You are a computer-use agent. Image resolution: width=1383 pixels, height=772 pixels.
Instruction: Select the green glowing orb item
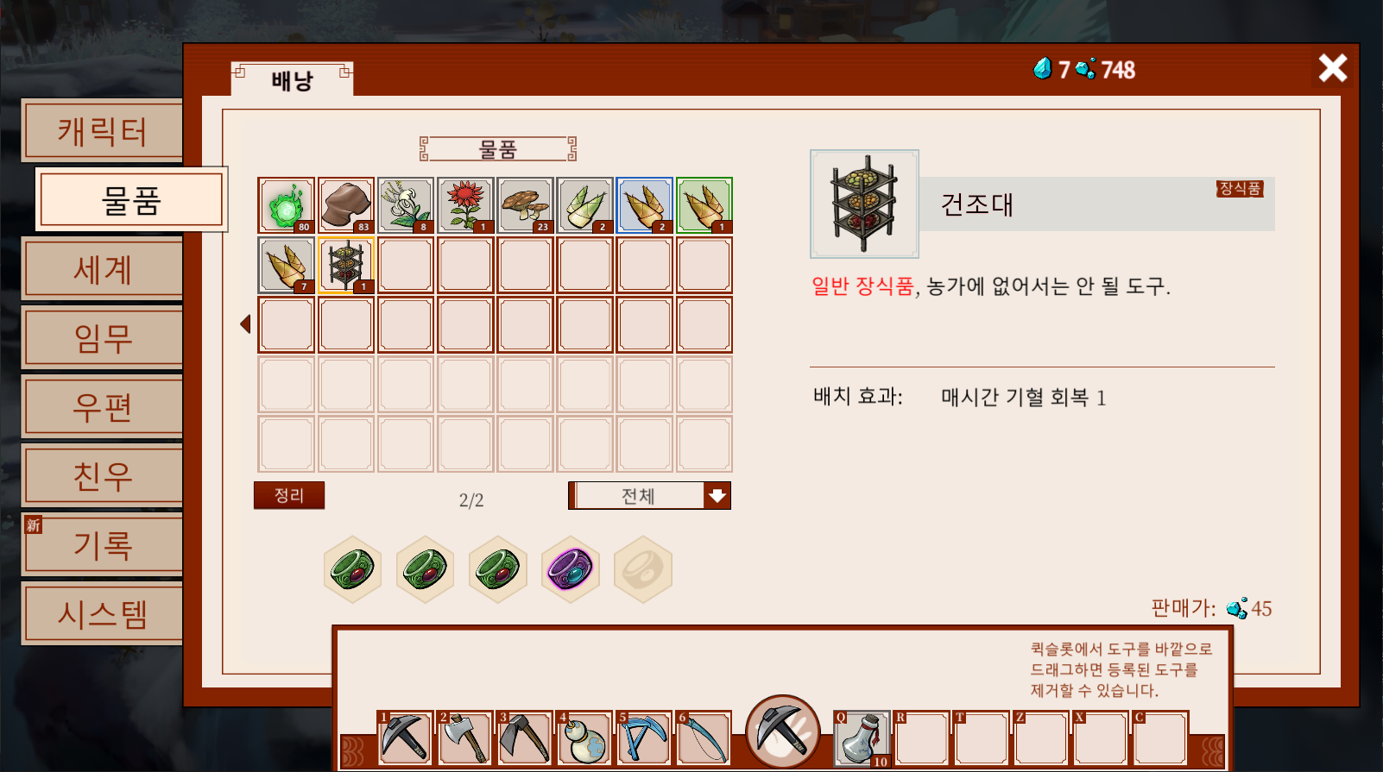tap(286, 205)
